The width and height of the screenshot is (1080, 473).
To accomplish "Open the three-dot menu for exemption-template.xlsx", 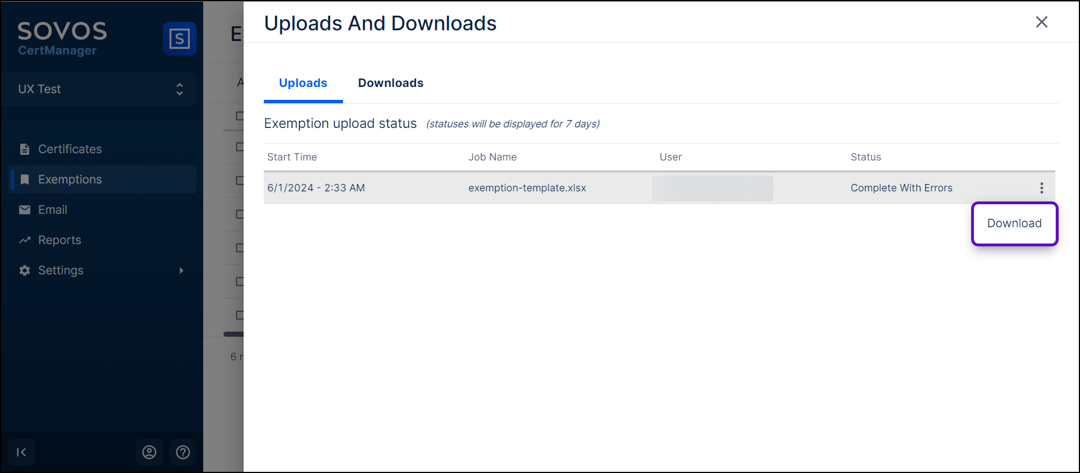I will (1041, 188).
